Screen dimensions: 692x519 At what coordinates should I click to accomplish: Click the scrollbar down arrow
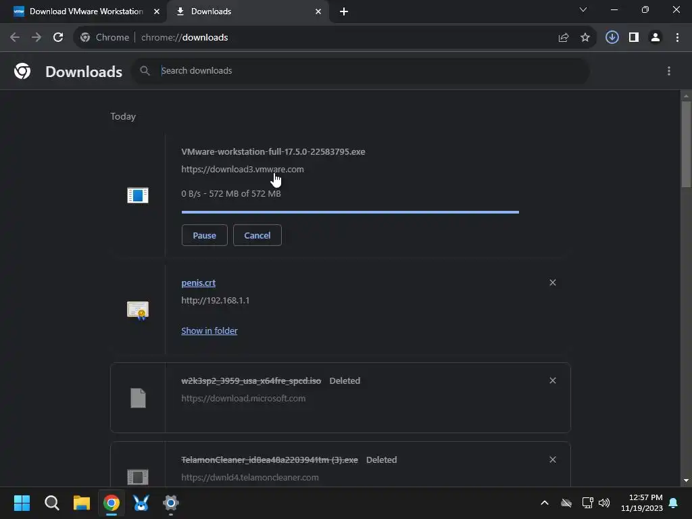(686, 480)
